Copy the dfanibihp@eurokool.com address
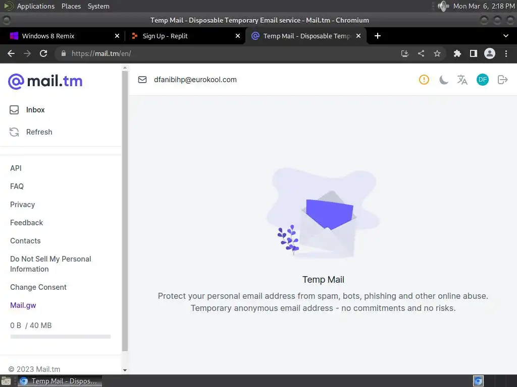This screenshot has width=517, height=387. (x=195, y=80)
